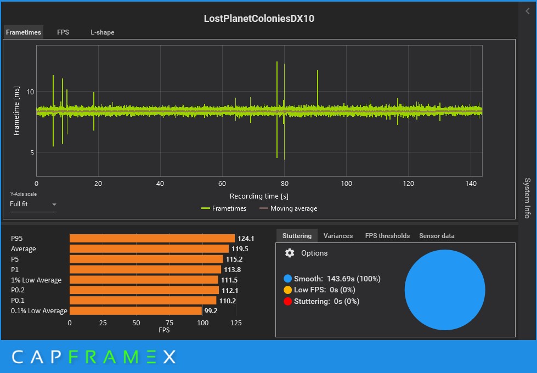Open the System Info vertical label
Viewport: 537px width, 373px height.
[528, 198]
